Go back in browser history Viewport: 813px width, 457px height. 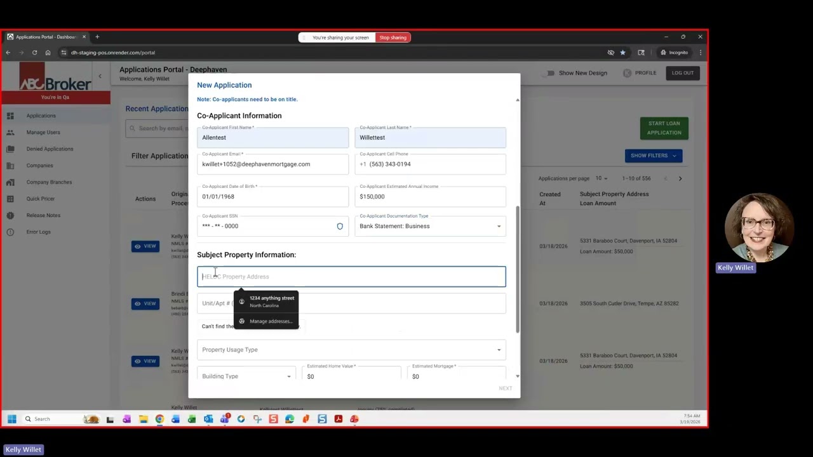click(x=8, y=53)
